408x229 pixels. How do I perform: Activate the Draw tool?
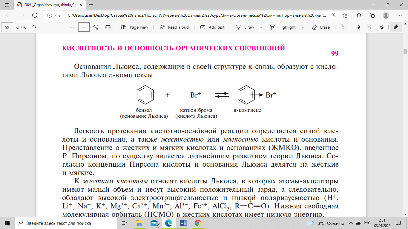(x=245, y=27)
